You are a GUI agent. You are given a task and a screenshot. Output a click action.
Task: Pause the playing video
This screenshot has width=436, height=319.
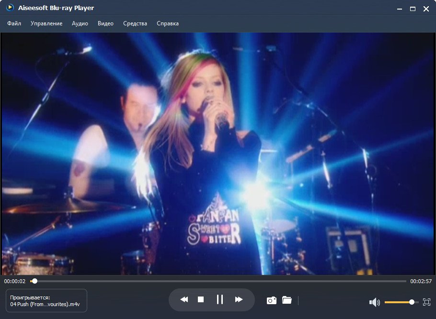tap(220, 300)
